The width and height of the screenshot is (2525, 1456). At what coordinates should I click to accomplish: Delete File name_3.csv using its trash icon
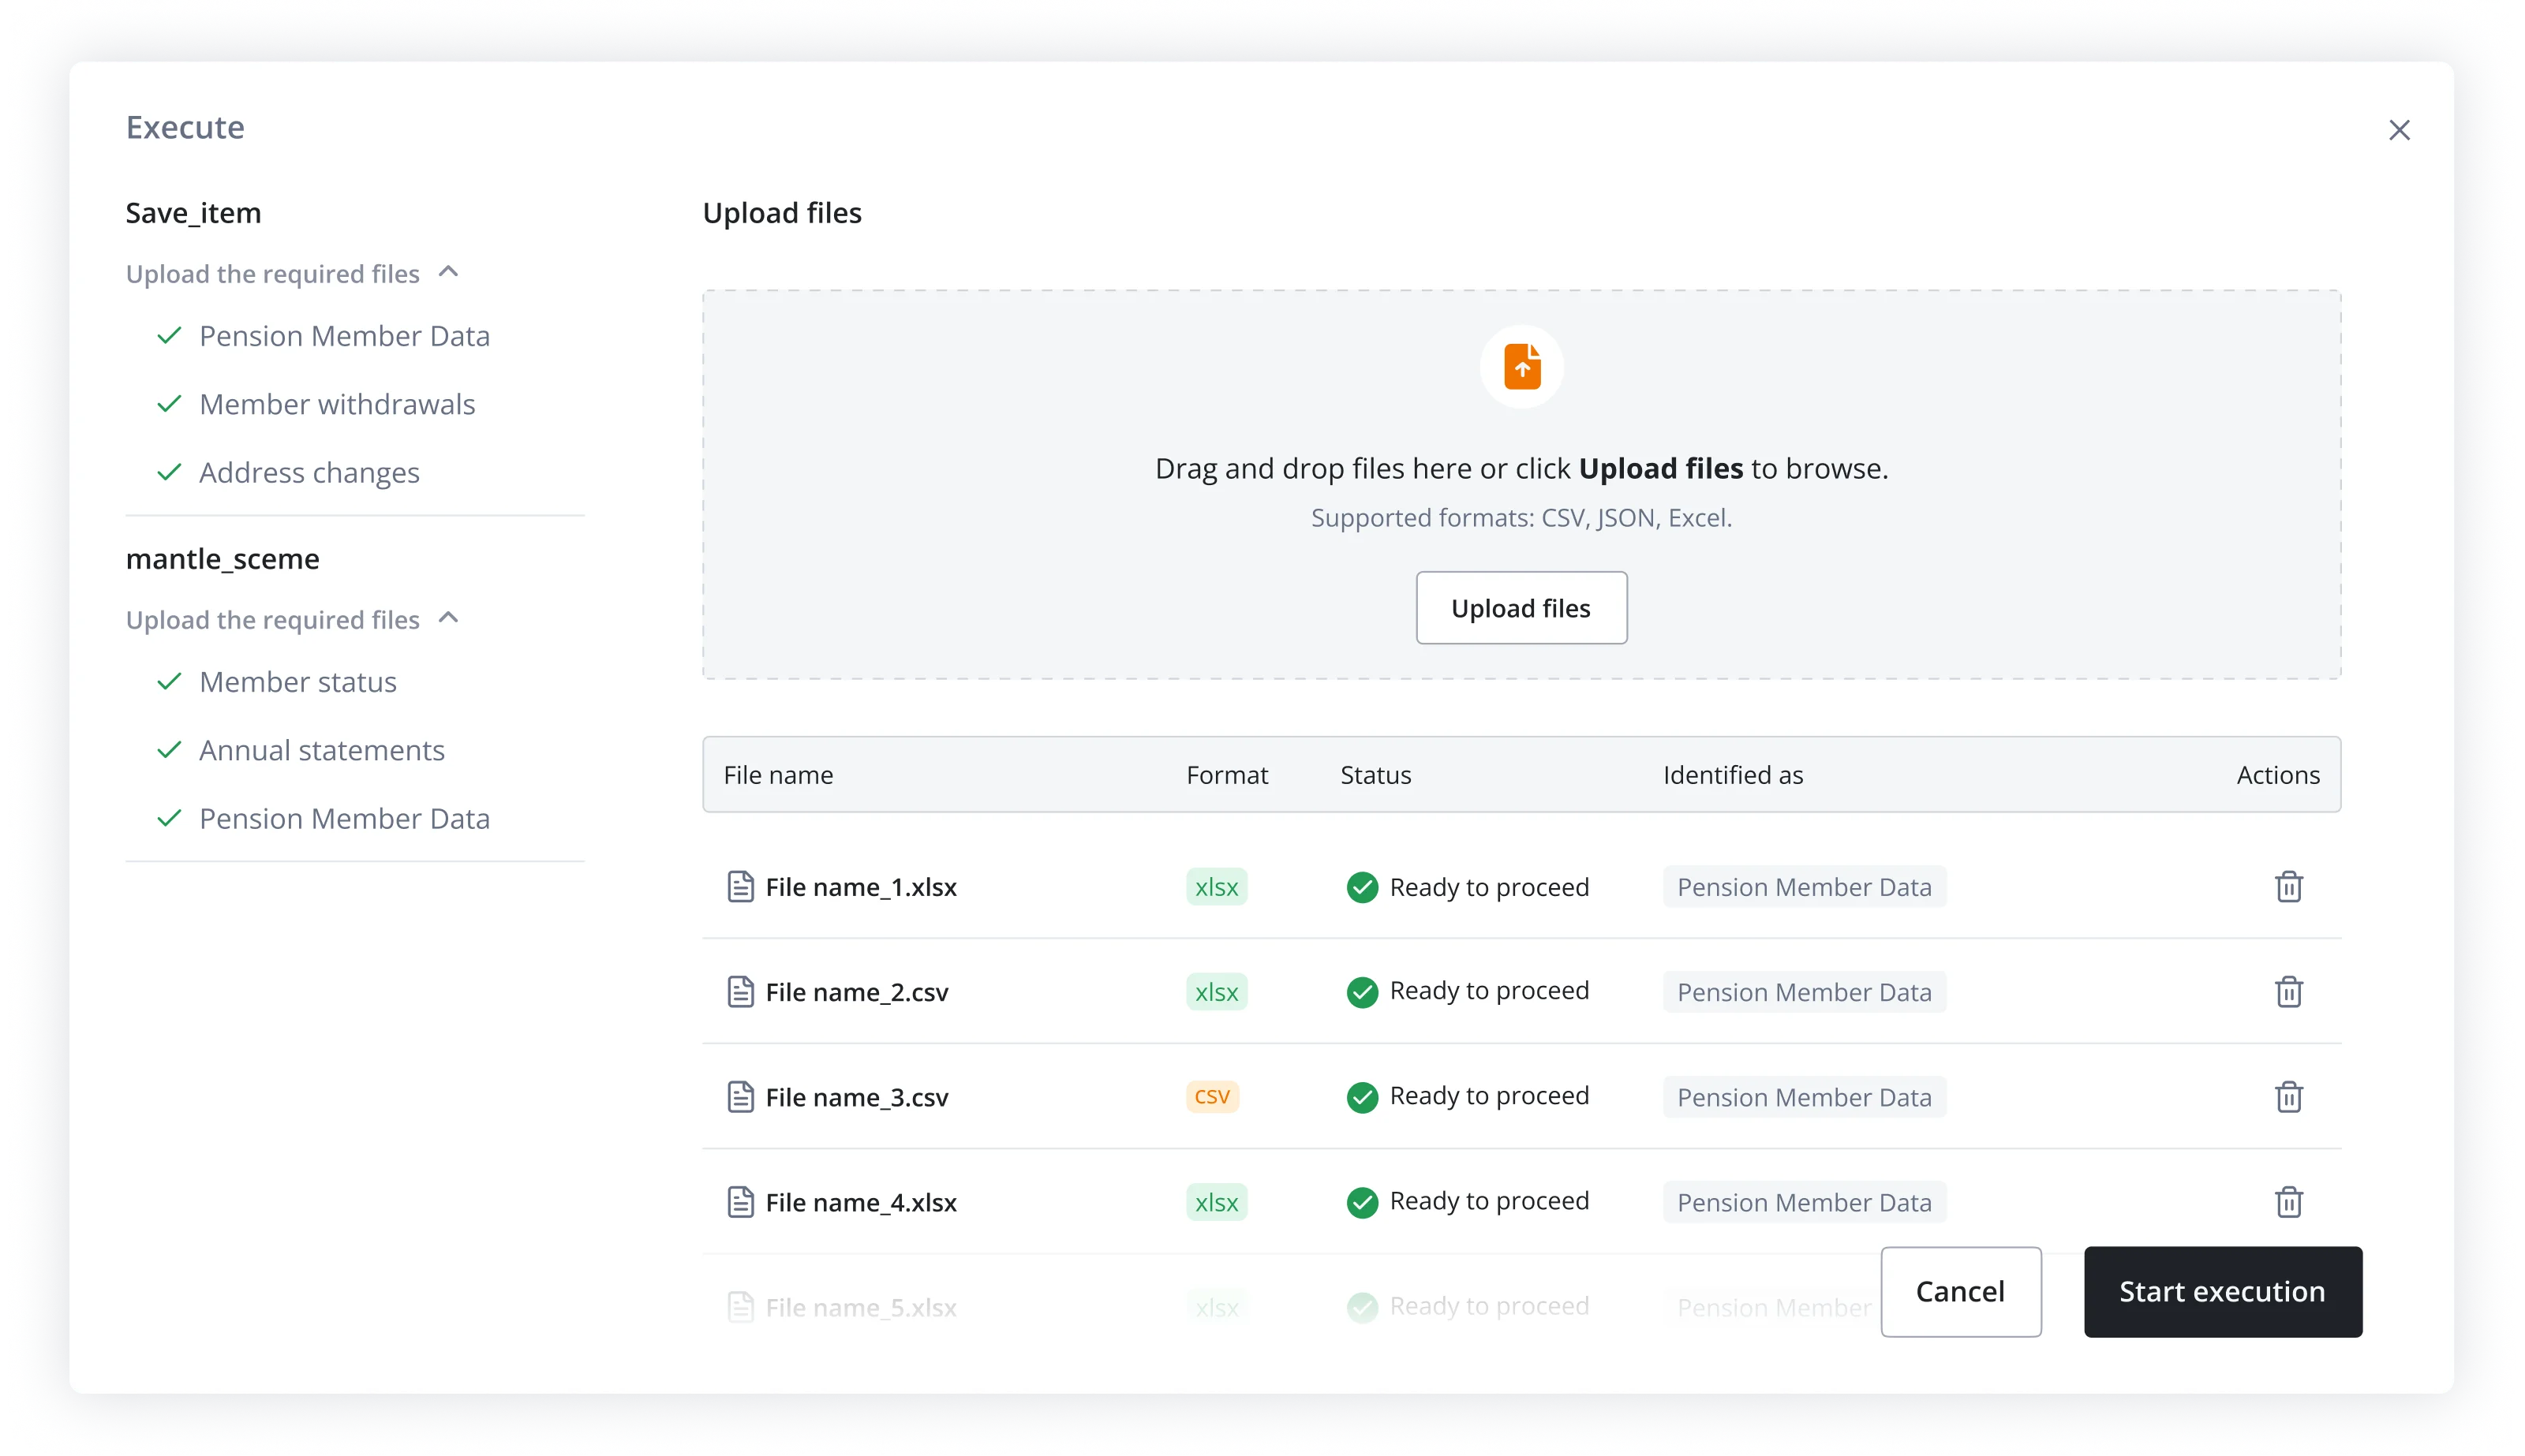2290,1096
